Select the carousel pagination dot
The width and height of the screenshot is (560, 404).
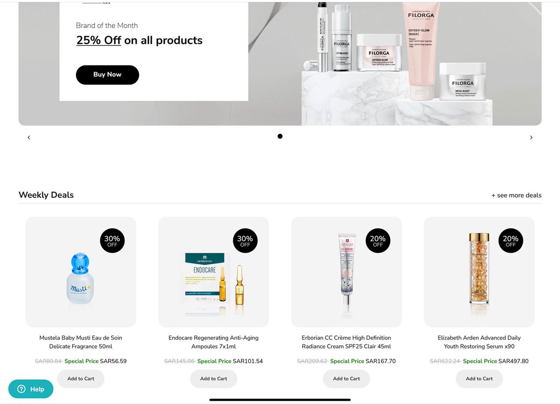tap(280, 136)
